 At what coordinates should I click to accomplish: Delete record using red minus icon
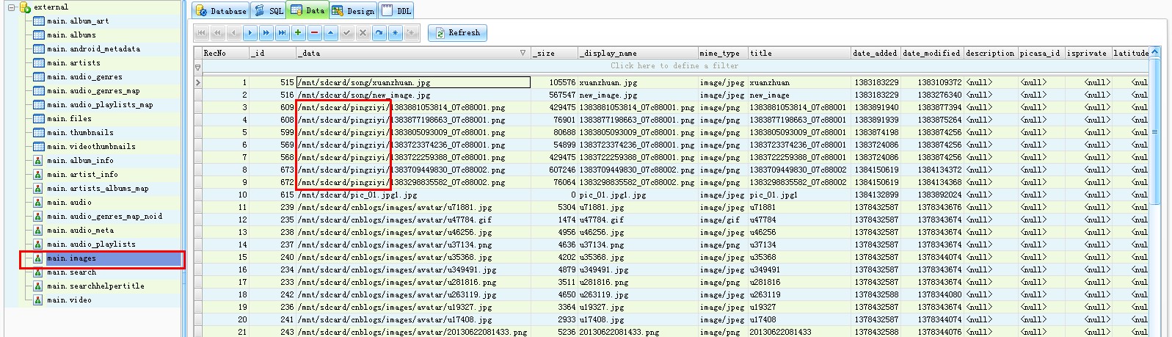pyautogui.click(x=314, y=33)
